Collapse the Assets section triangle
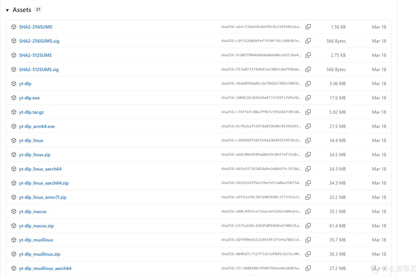The height and width of the screenshot is (277, 420). coord(7,10)
